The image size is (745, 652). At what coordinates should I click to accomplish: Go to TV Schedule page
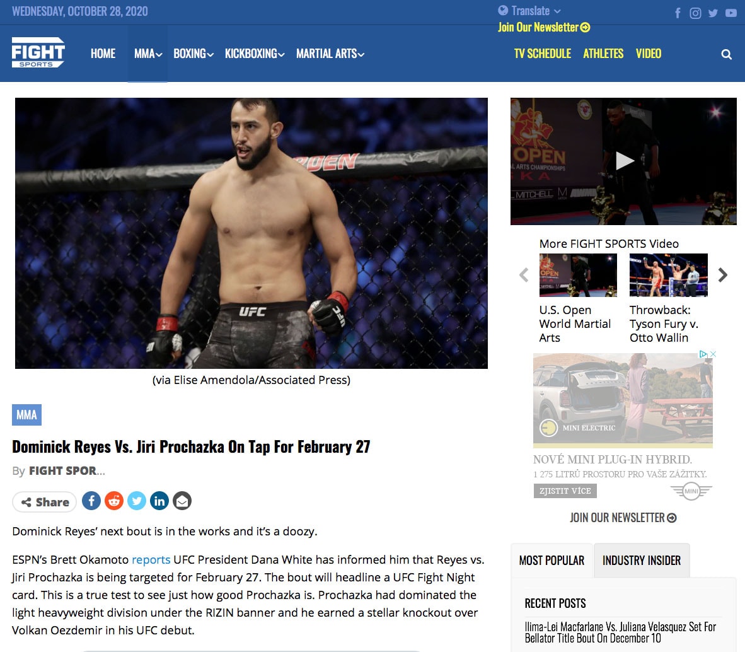tap(543, 54)
